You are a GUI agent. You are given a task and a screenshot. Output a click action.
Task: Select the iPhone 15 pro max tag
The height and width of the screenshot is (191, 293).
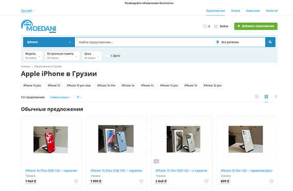(x=79, y=85)
